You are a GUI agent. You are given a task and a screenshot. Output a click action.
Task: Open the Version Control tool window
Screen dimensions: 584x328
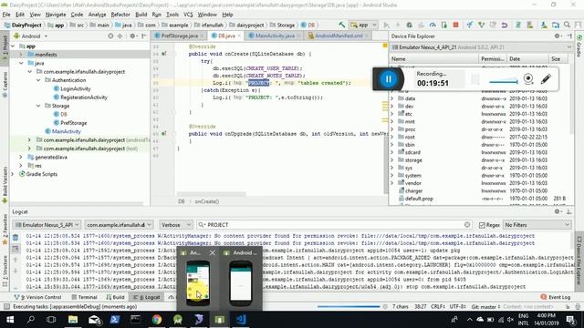(x=37, y=297)
